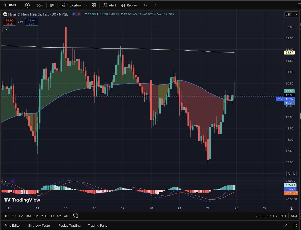The height and width of the screenshot is (230, 301).
Task: Open the Strategy Tester tab
Action: [x=40, y=226]
